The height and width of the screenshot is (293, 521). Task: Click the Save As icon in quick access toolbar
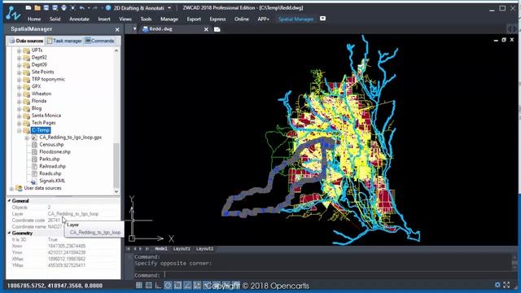tap(55, 7)
